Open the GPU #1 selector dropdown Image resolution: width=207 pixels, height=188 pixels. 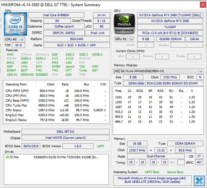[124, 39]
